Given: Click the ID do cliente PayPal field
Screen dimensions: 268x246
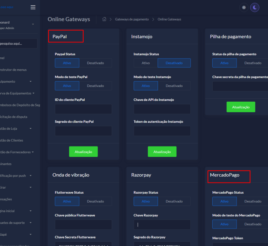Looking at the screenshot, I should pyautogui.click(x=83, y=109).
